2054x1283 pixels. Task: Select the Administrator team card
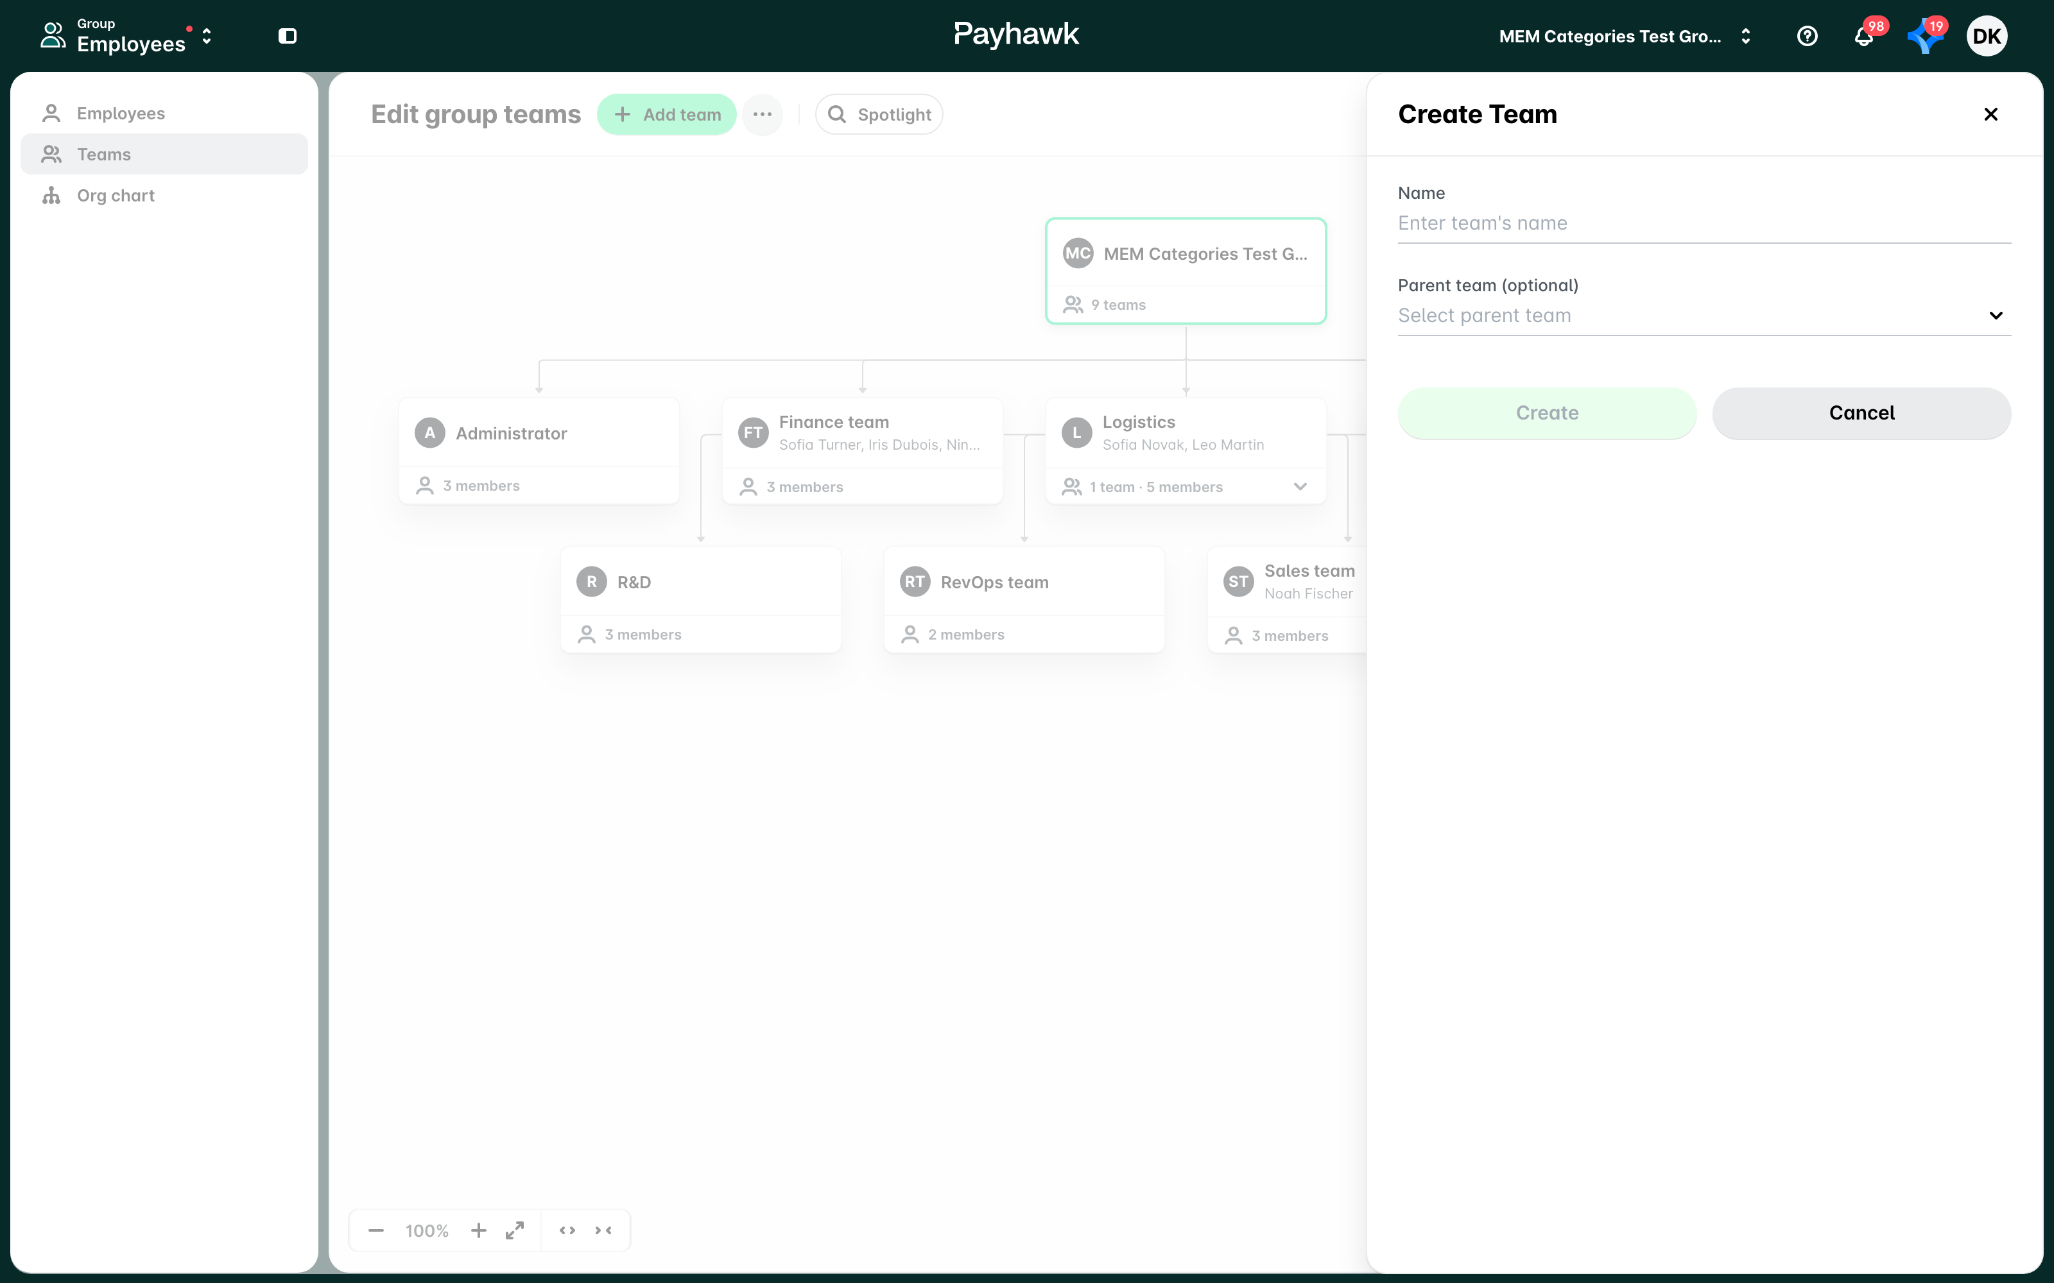pos(539,450)
